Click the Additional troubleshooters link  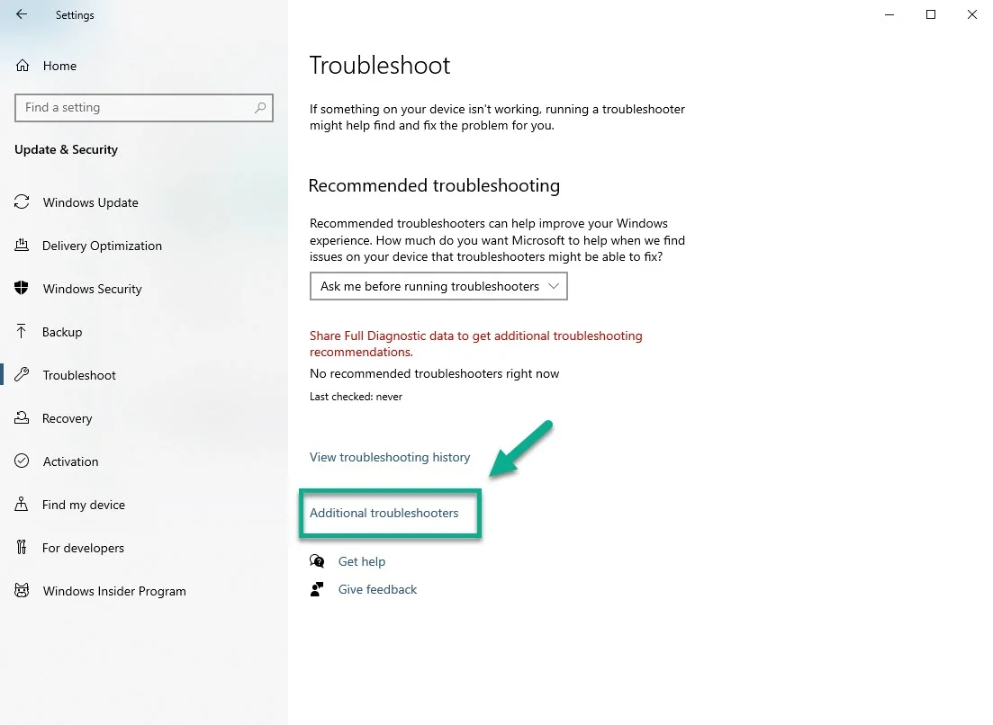[x=384, y=513]
